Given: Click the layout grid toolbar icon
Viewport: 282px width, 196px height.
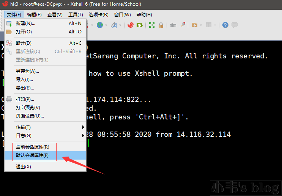Looking at the screenshot, I should pos(209,25).
